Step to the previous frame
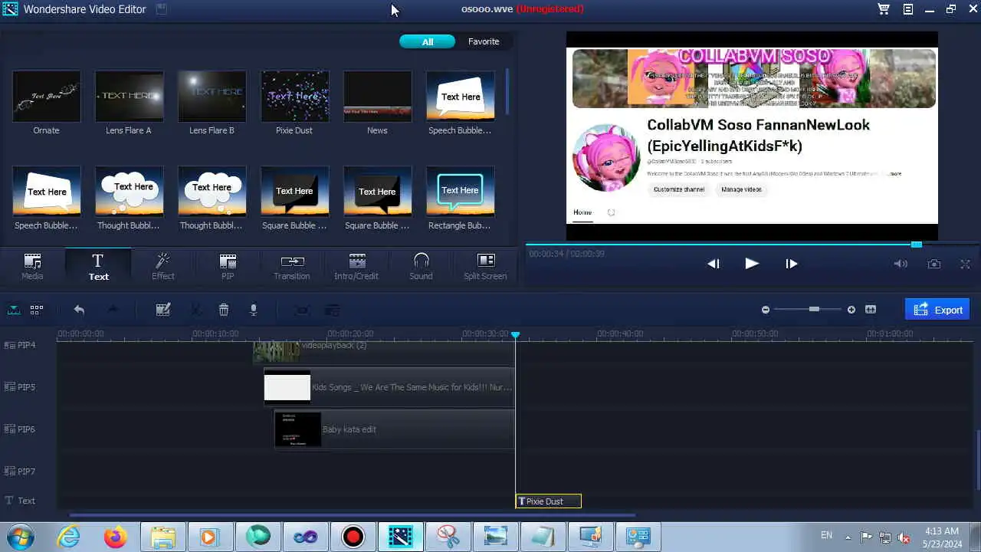 [714, 263]
